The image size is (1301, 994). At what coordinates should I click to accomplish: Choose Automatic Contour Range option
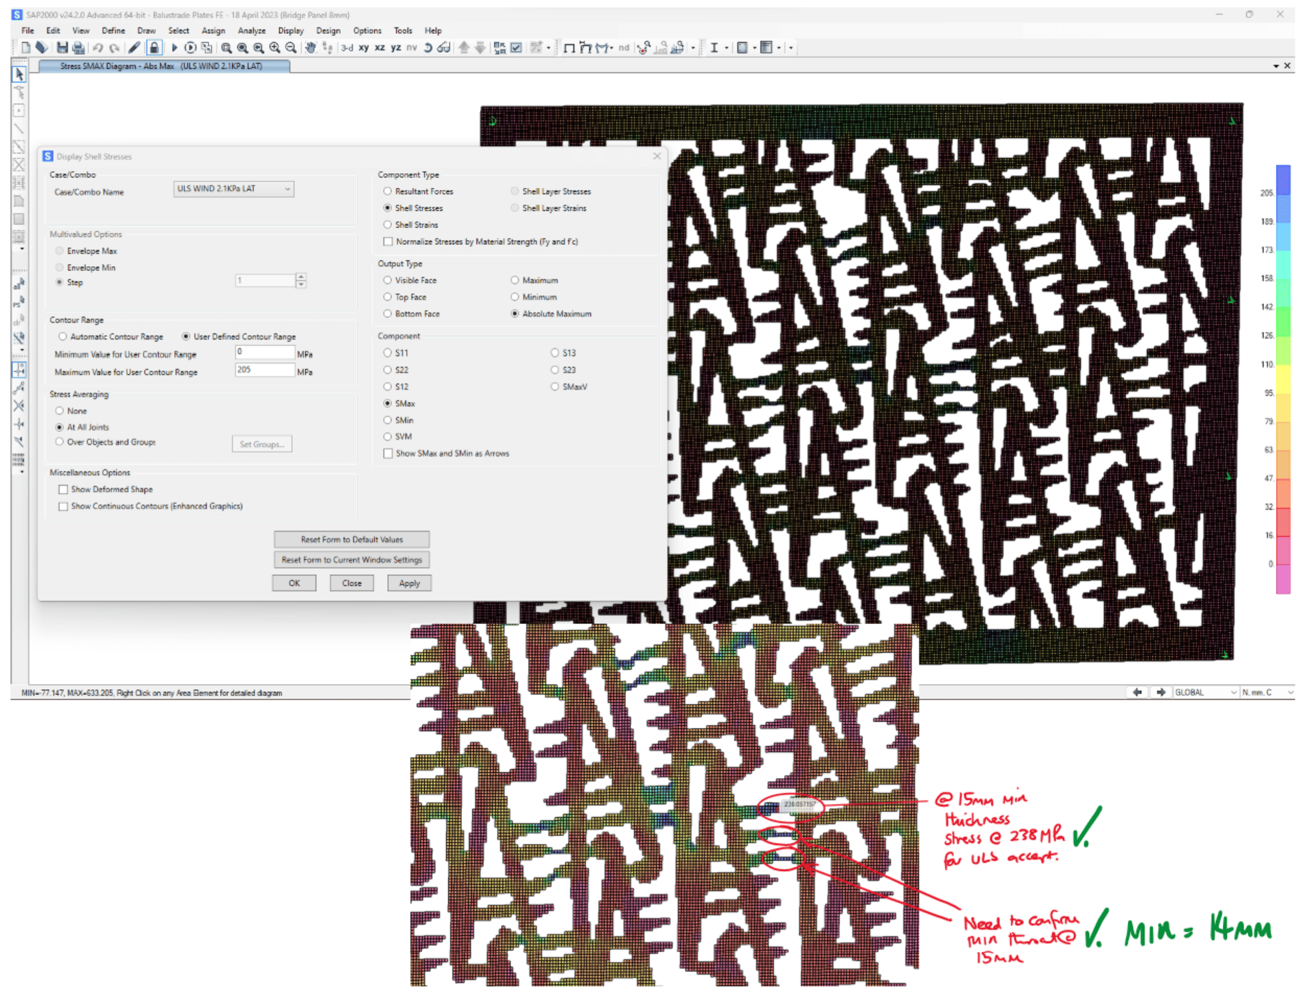pyautogui.click(x=63, y=337)
